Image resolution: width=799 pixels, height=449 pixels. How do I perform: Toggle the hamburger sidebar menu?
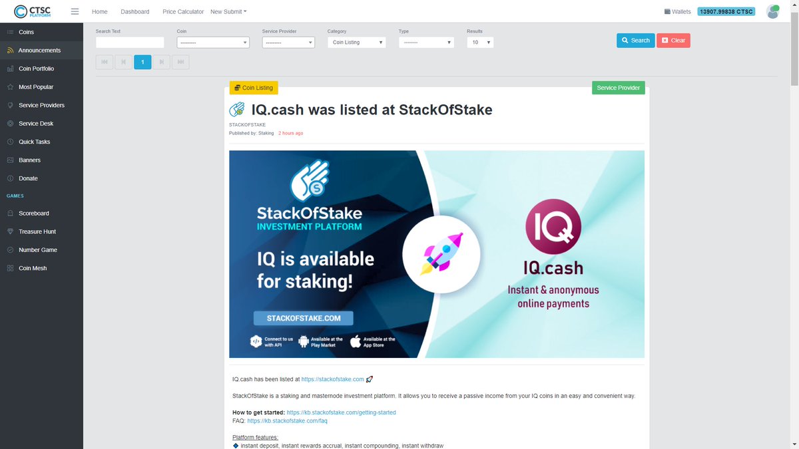pyautogui.click(x=75, y=11)
